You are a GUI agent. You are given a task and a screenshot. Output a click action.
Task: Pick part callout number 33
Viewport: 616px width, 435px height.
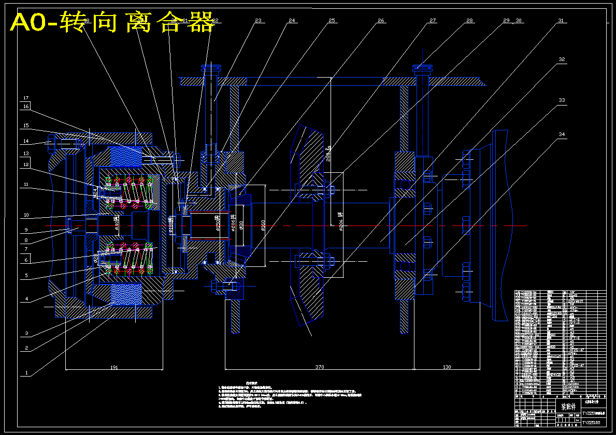562,100
